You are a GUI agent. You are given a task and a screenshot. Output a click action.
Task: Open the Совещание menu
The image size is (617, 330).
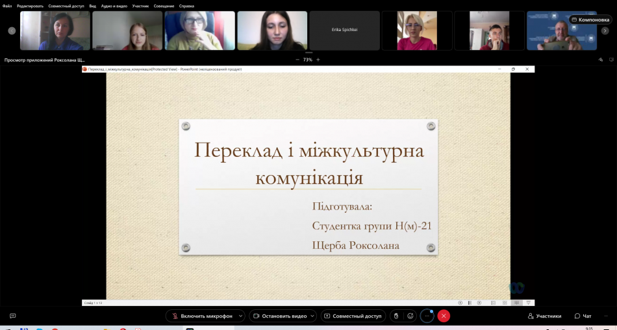[x=164, y=6]
